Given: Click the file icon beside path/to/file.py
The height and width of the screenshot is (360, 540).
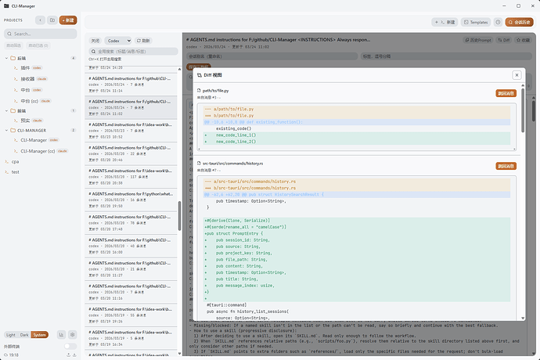Looking at the screenshot, I should tap(199, 91).
